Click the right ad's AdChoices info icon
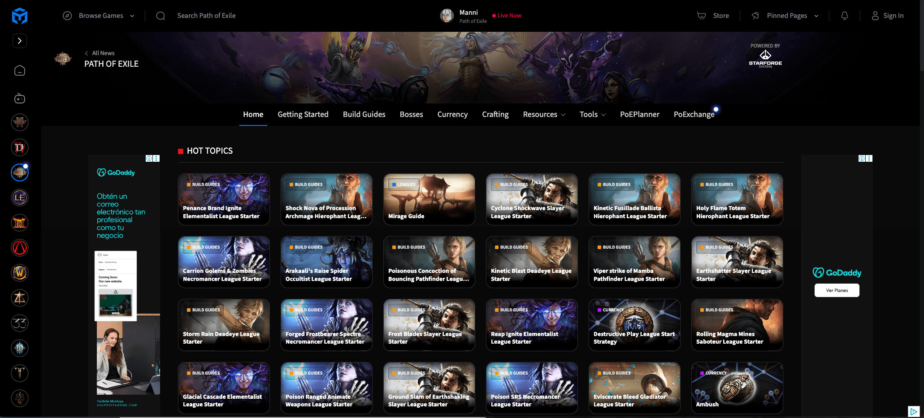The height and width of the screenshot is (418, 924). coord(862,158)
